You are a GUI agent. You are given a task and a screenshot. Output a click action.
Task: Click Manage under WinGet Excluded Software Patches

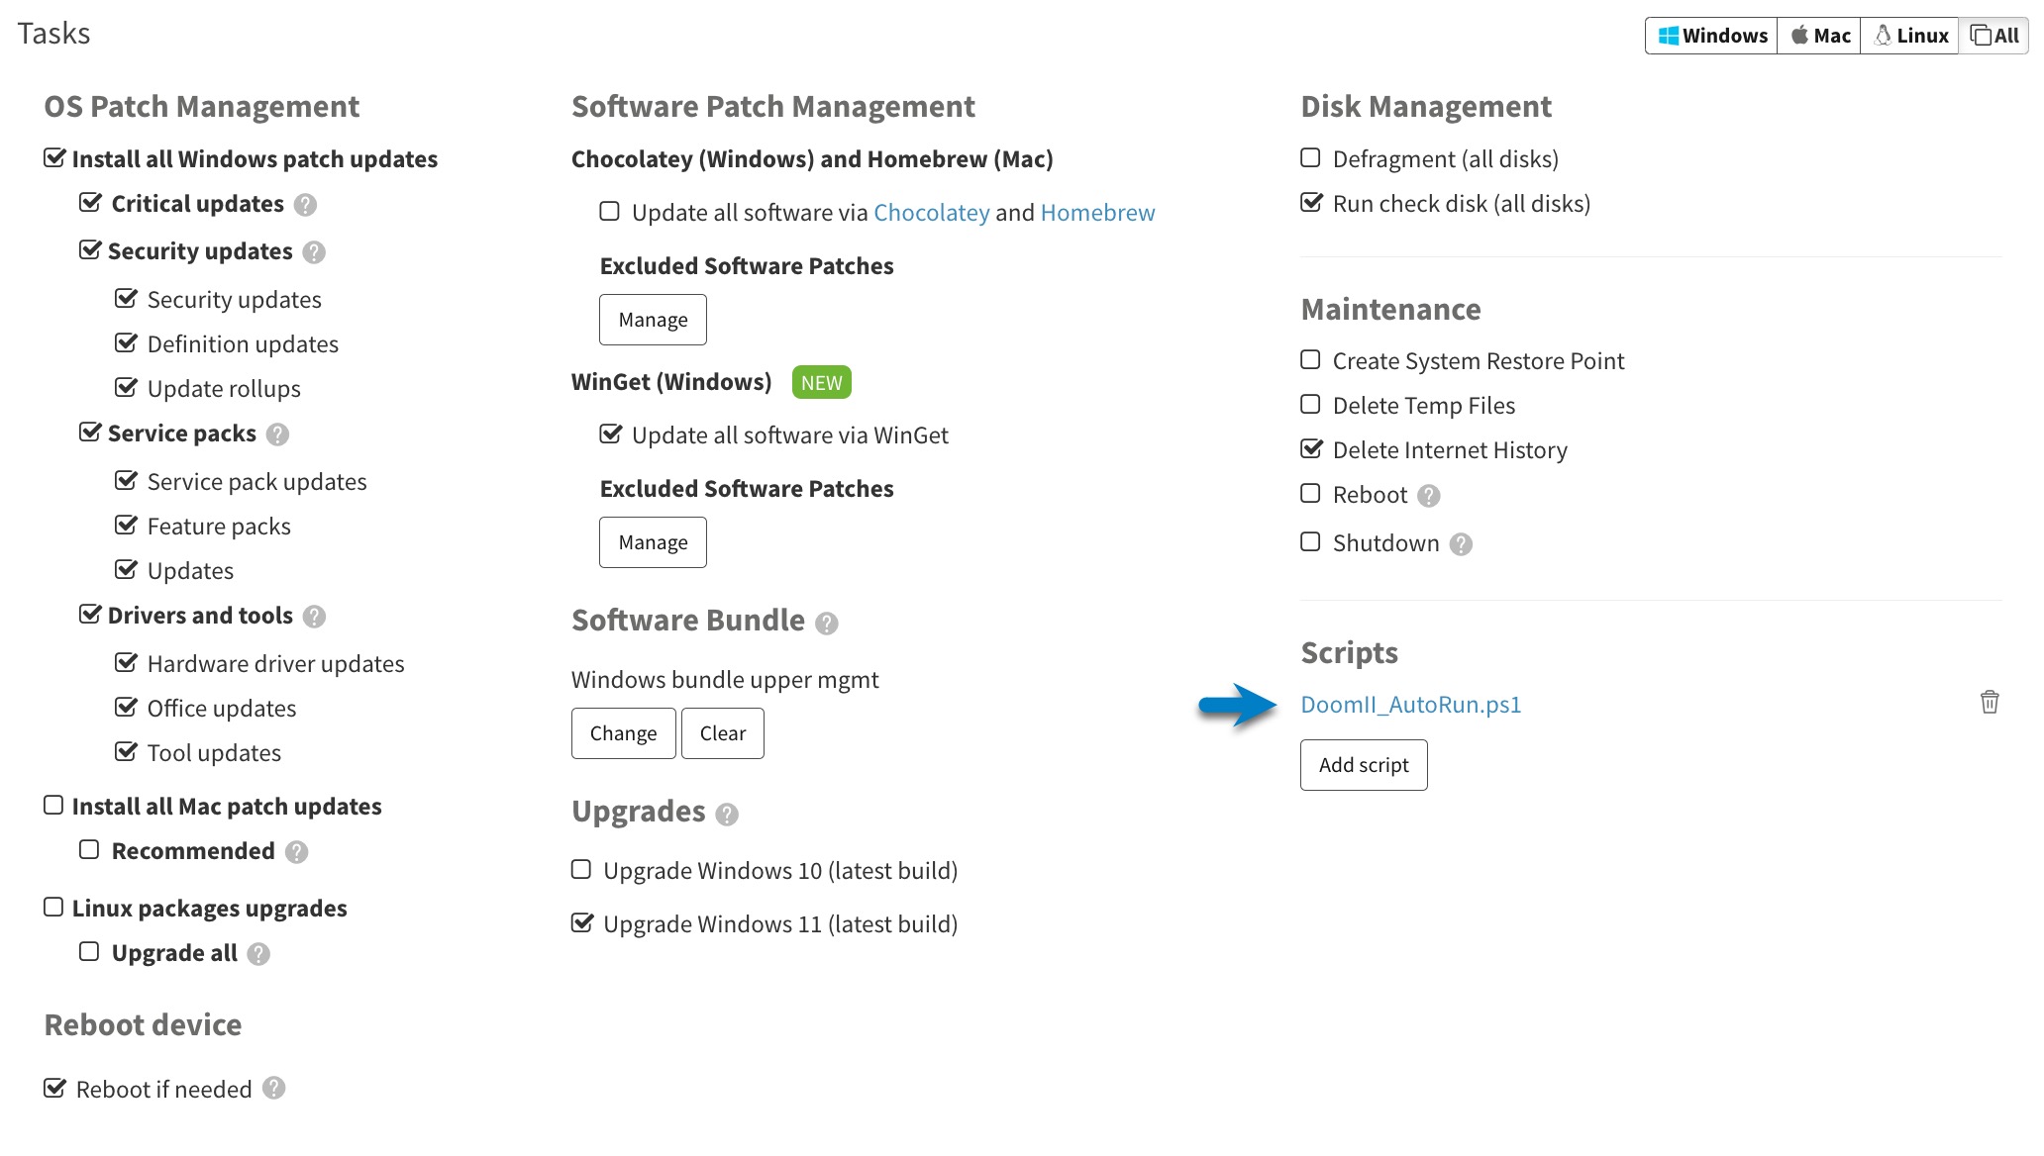click(x=653, y=542)
